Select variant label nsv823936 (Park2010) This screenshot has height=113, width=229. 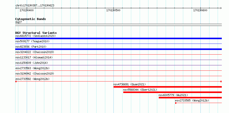pos(31,47)
